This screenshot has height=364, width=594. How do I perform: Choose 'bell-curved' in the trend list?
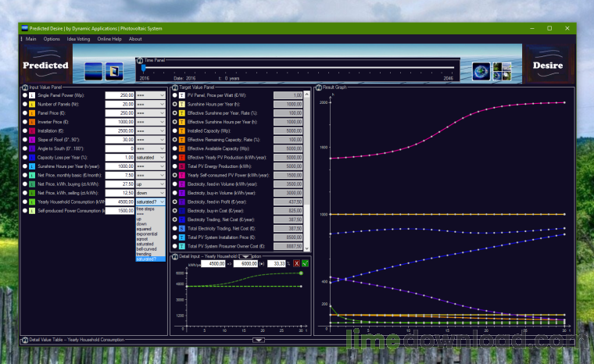pyautogui.click(x=150, y=249)
